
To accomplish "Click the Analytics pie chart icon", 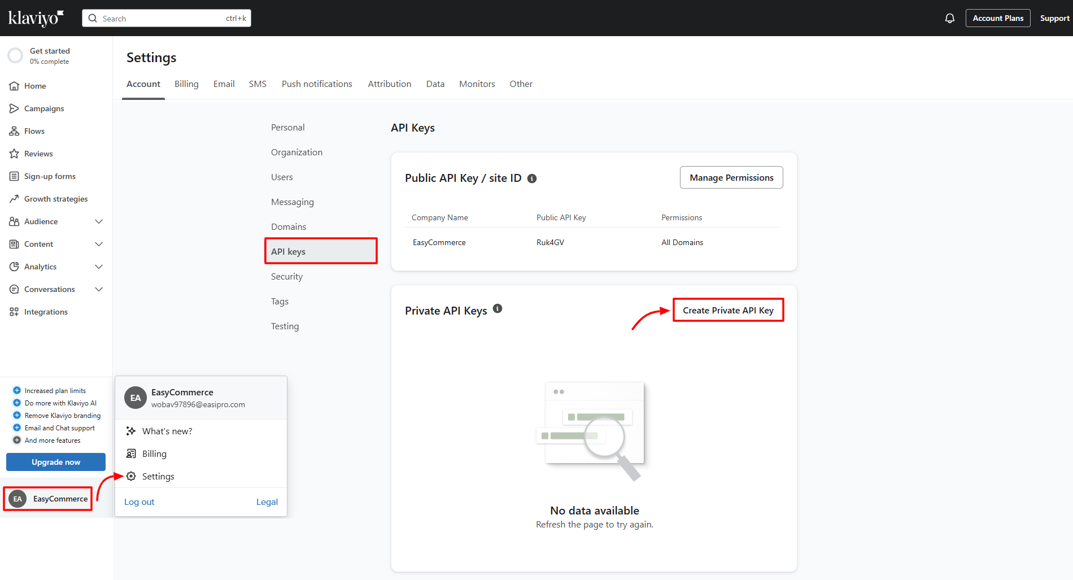I will click(14, 267).
